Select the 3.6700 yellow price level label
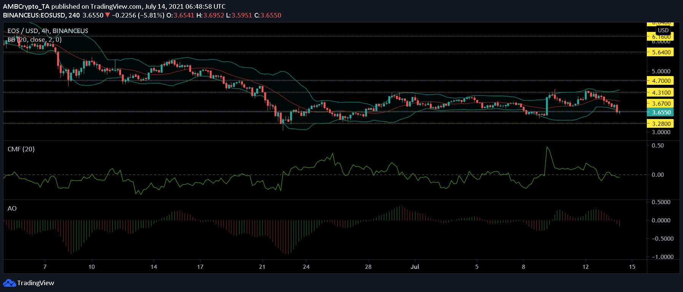 point(660,103)
